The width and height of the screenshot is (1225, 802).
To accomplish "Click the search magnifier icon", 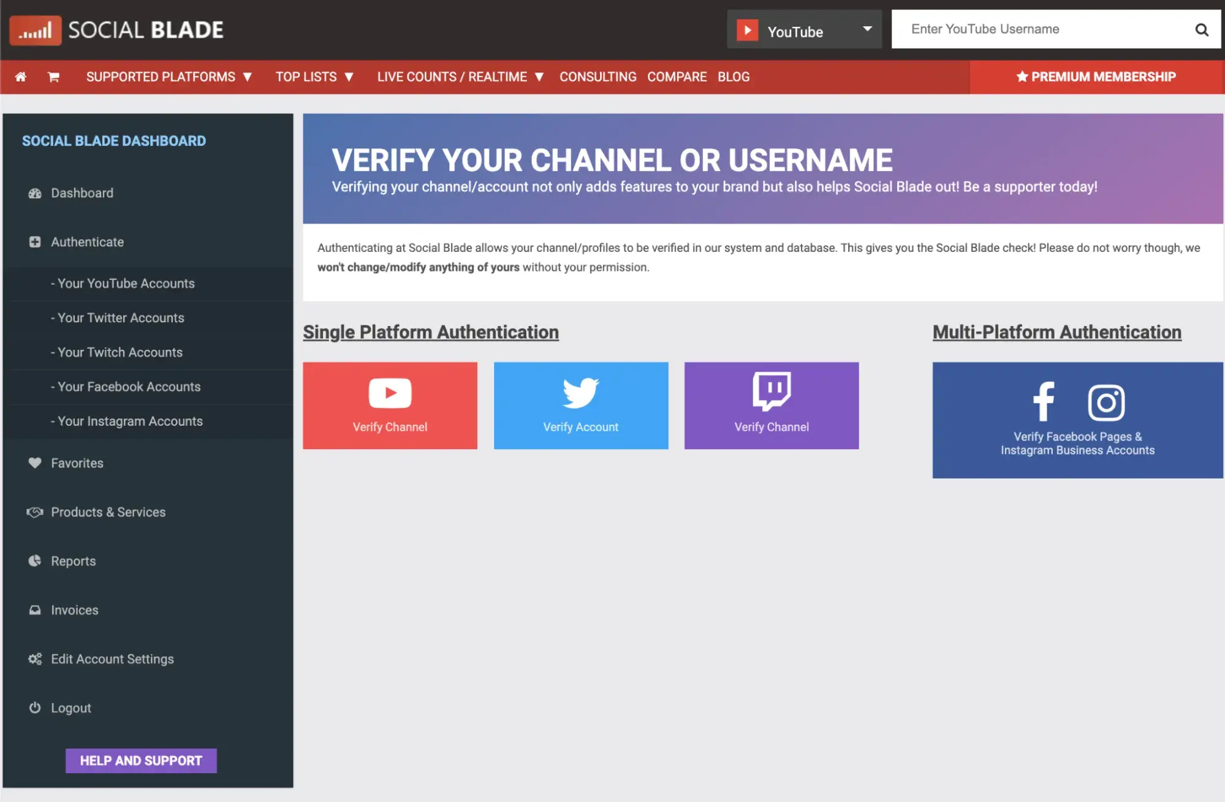I will click(1202, 29).
